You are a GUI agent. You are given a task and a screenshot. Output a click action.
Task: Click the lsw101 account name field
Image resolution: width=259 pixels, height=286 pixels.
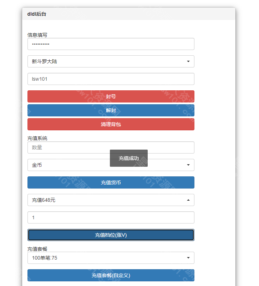[x=111, y=79]
